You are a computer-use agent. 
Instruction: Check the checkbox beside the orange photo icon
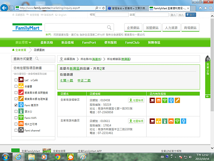(x=16, y=124)
